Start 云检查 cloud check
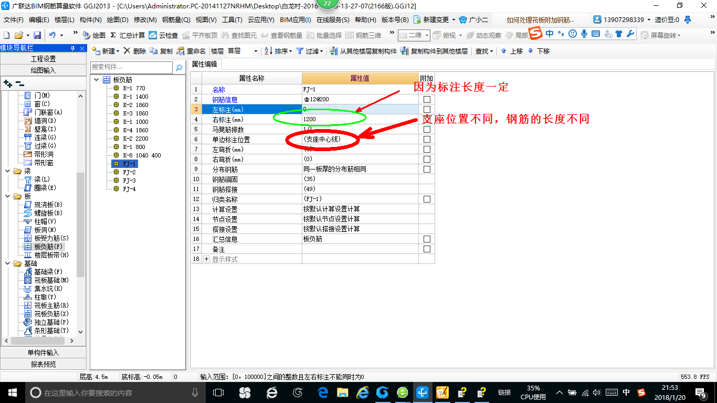717x403 pixels. [x=163, y=35]
